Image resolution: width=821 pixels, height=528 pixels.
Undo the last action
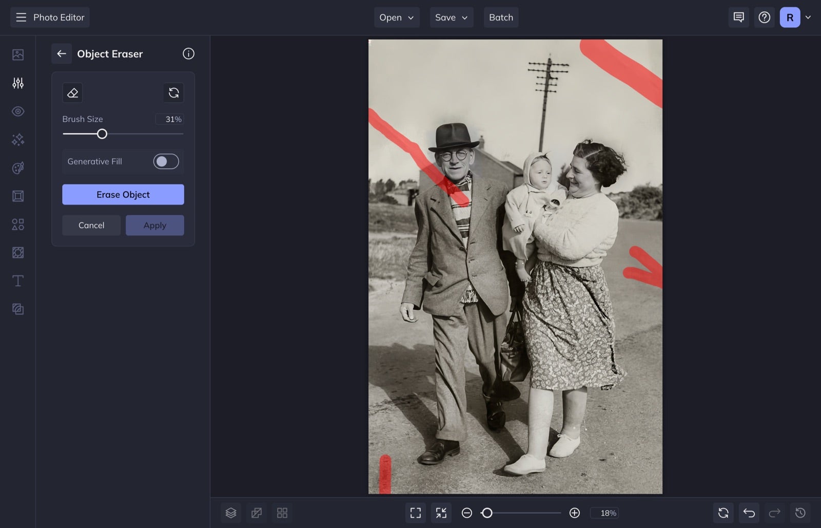click(749, 513)
